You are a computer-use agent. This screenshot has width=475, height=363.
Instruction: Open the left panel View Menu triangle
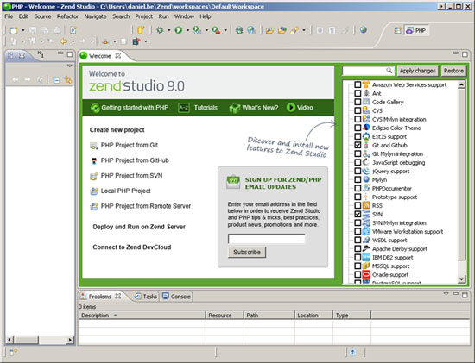[70, 66]
